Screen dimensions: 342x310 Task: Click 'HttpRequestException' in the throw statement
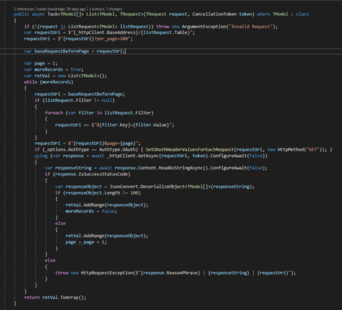107,273
